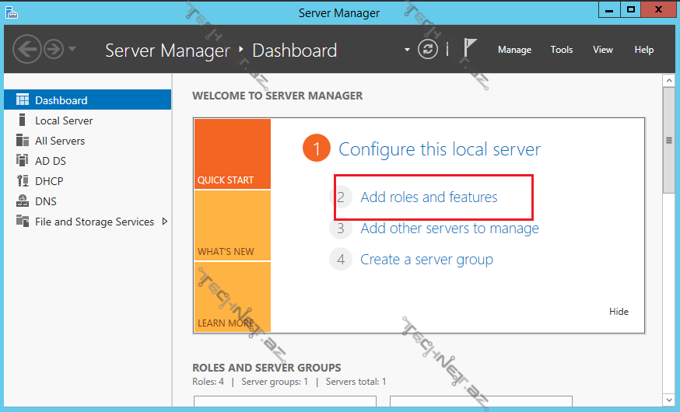Image resolution: width=680 pixels, height=412 pixels.
Task: Open the Manage menu
Action: [514, 50]
